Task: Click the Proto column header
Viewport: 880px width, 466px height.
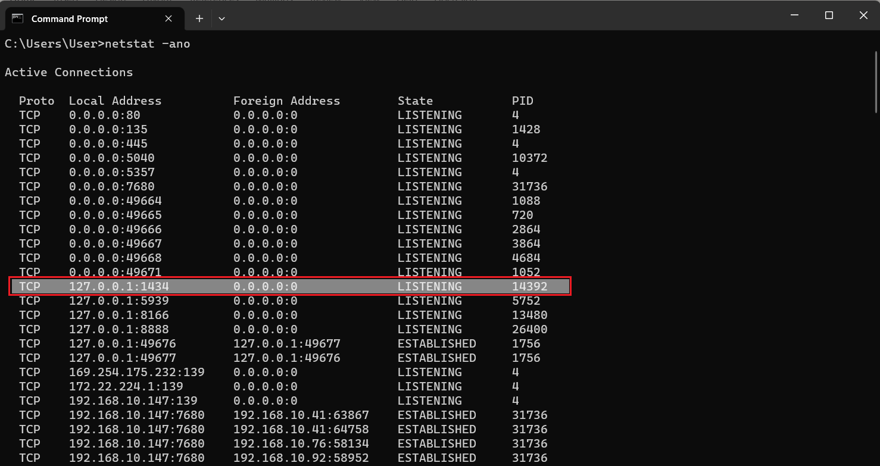Action: pos(37,101)
